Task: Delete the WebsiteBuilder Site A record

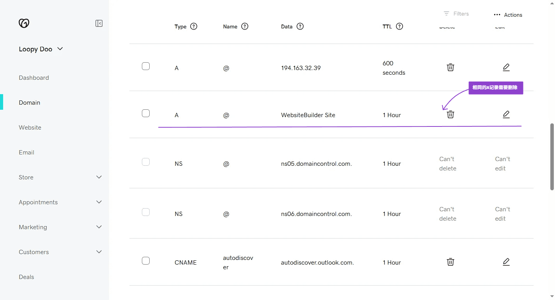Action: click(x=450, y=114)
